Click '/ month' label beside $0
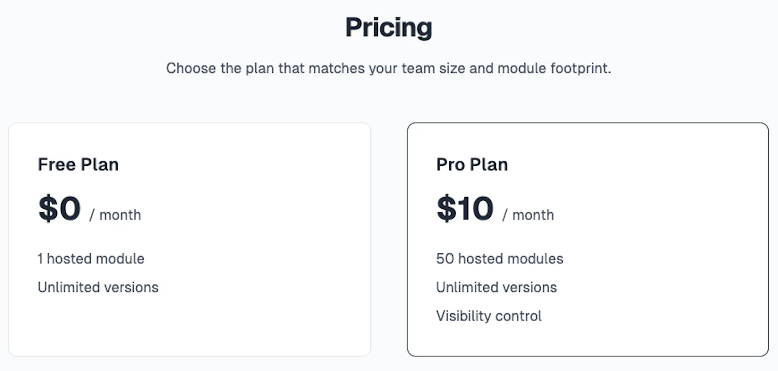 point(115,215)
